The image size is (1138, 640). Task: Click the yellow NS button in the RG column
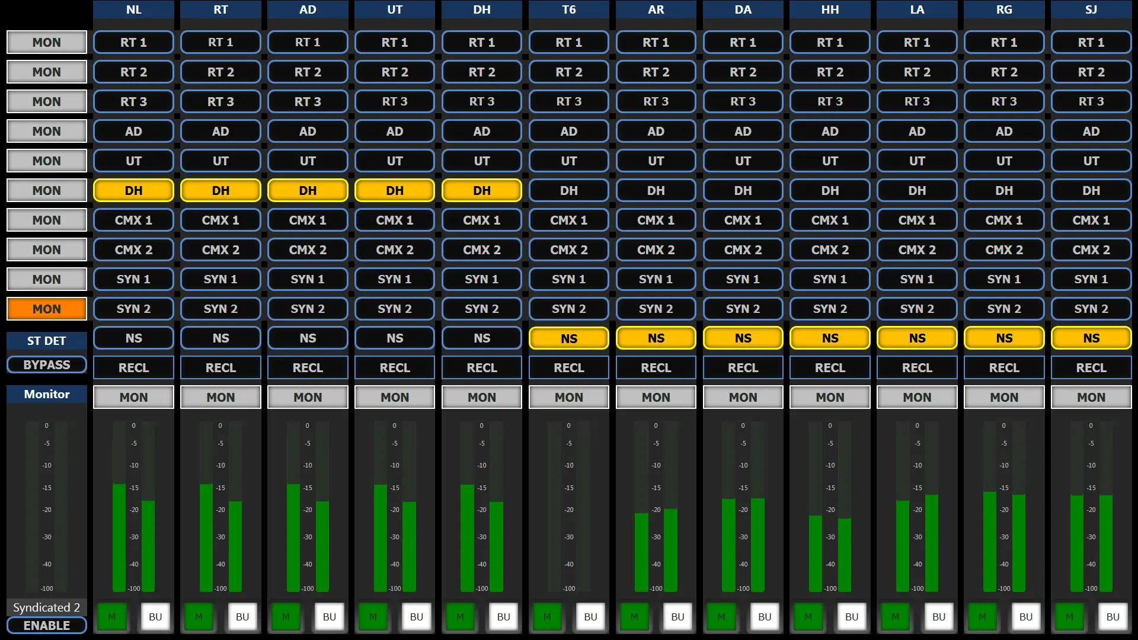coord(1004,338)
